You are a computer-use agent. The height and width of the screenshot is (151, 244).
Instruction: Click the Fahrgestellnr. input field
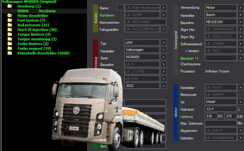142,29
